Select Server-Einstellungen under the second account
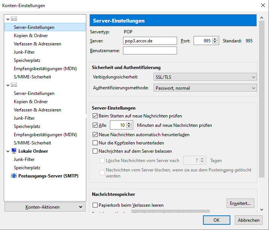The image size is (269, 230). tap(34, 93)
